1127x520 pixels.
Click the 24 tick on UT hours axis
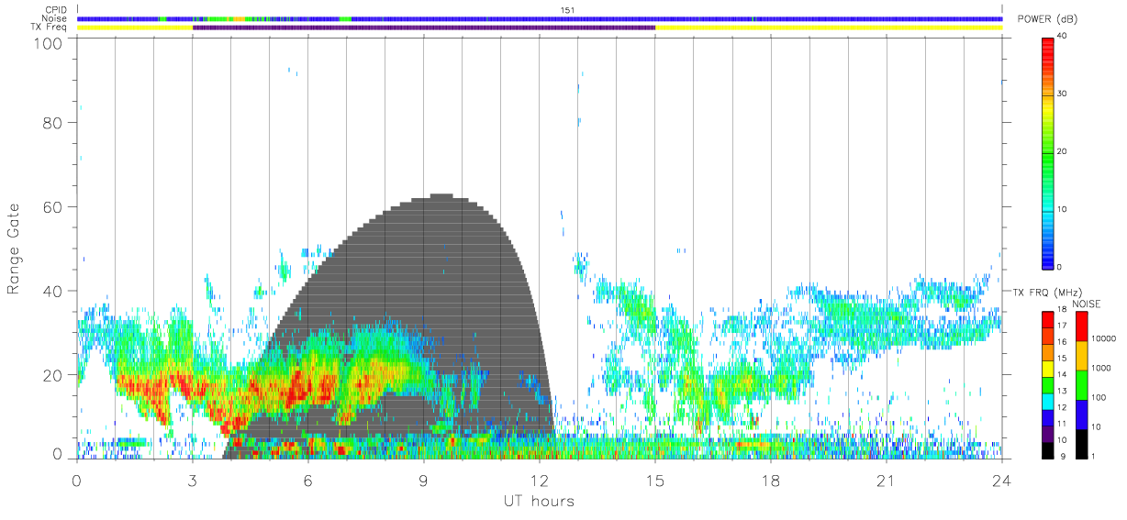(x=1001, y=480)
